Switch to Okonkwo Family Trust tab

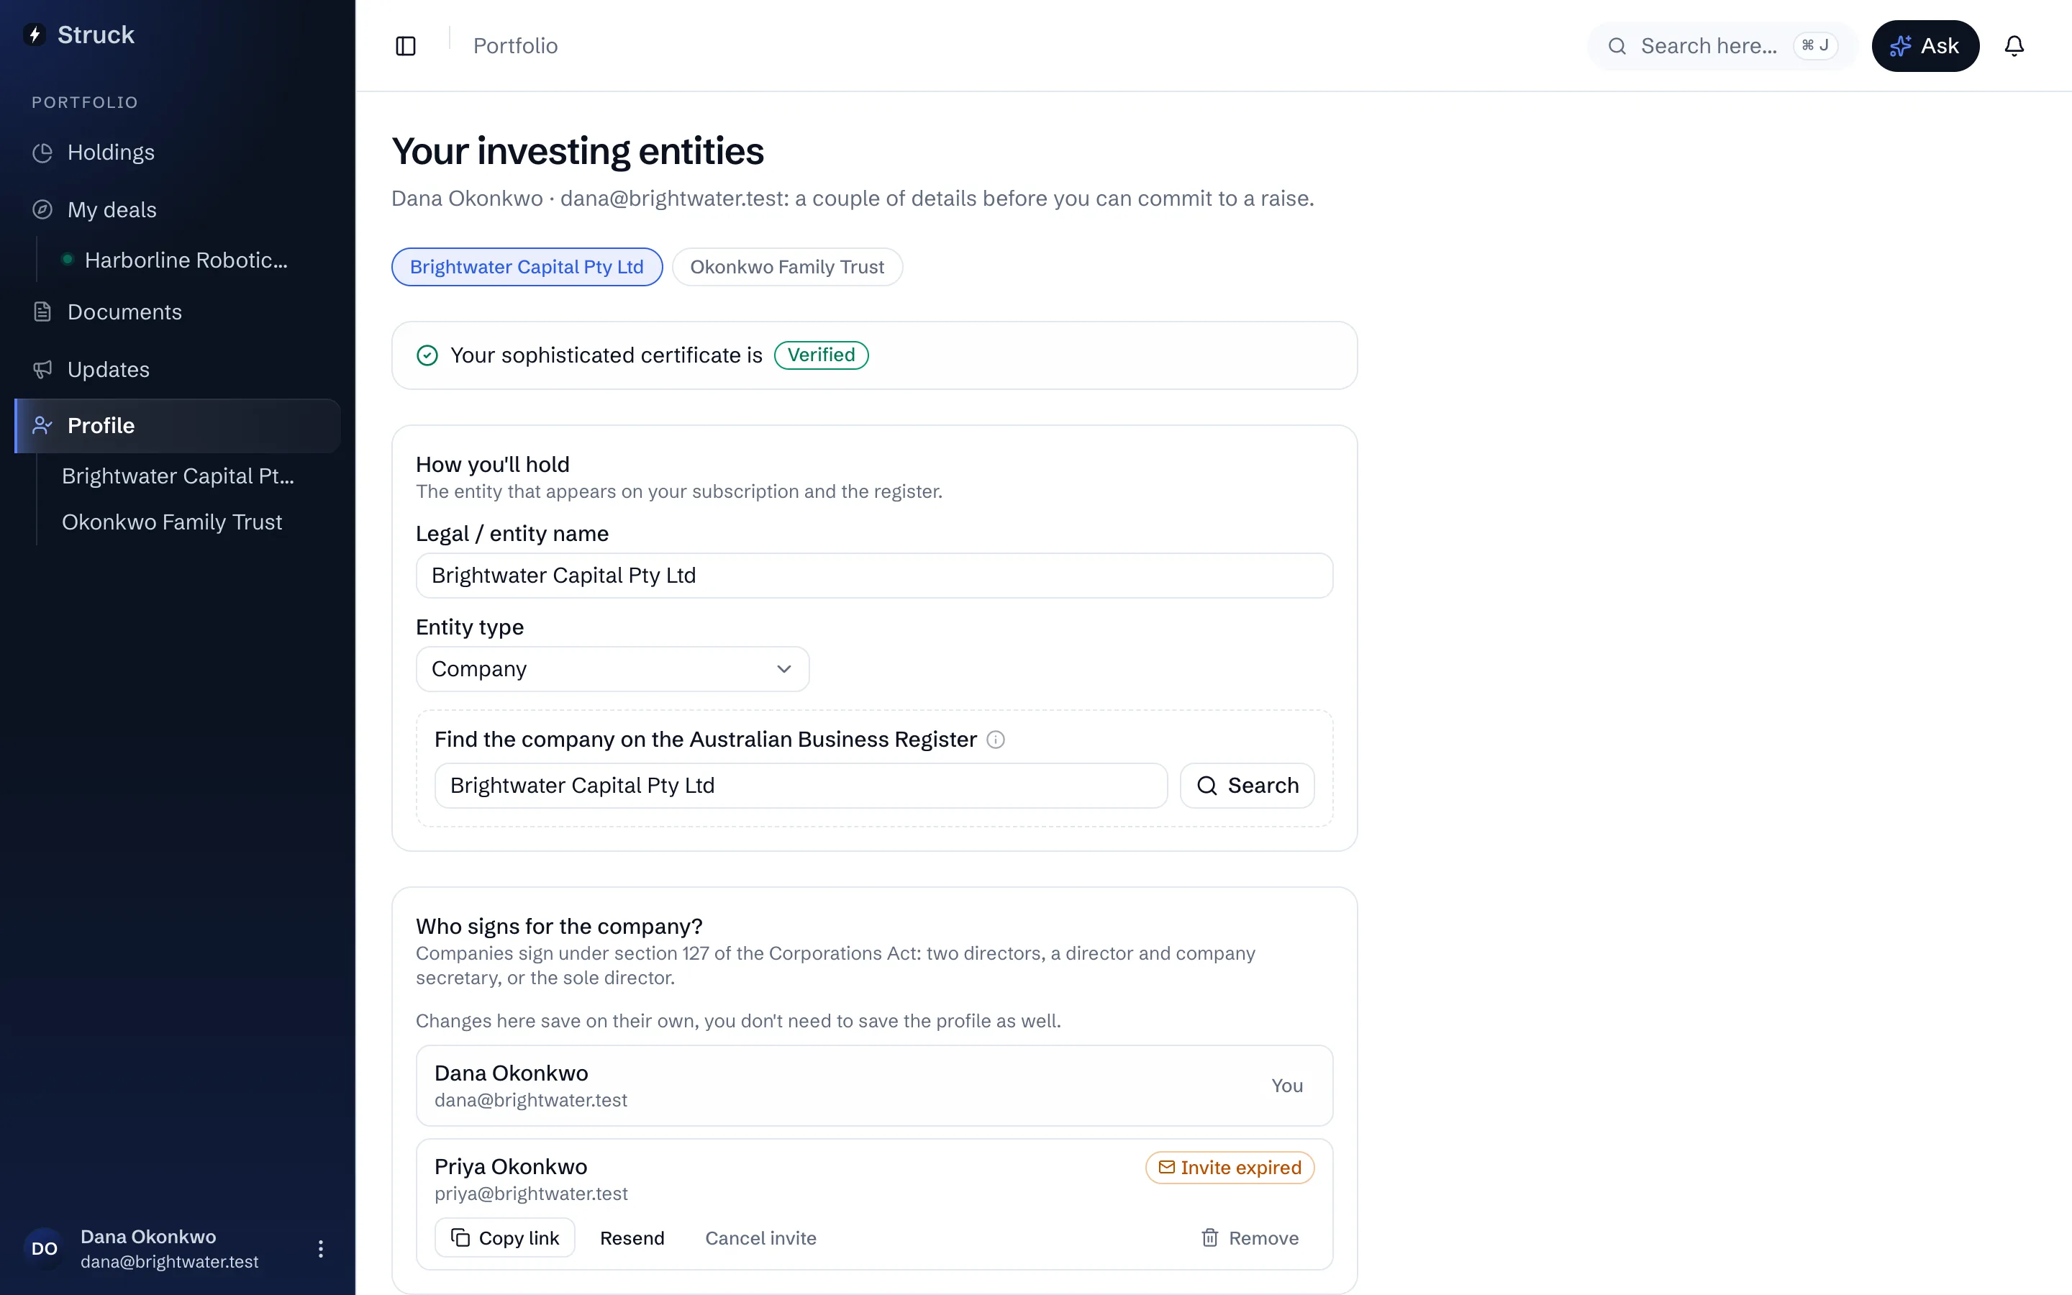pyautogui.click(x=787, y=267)
